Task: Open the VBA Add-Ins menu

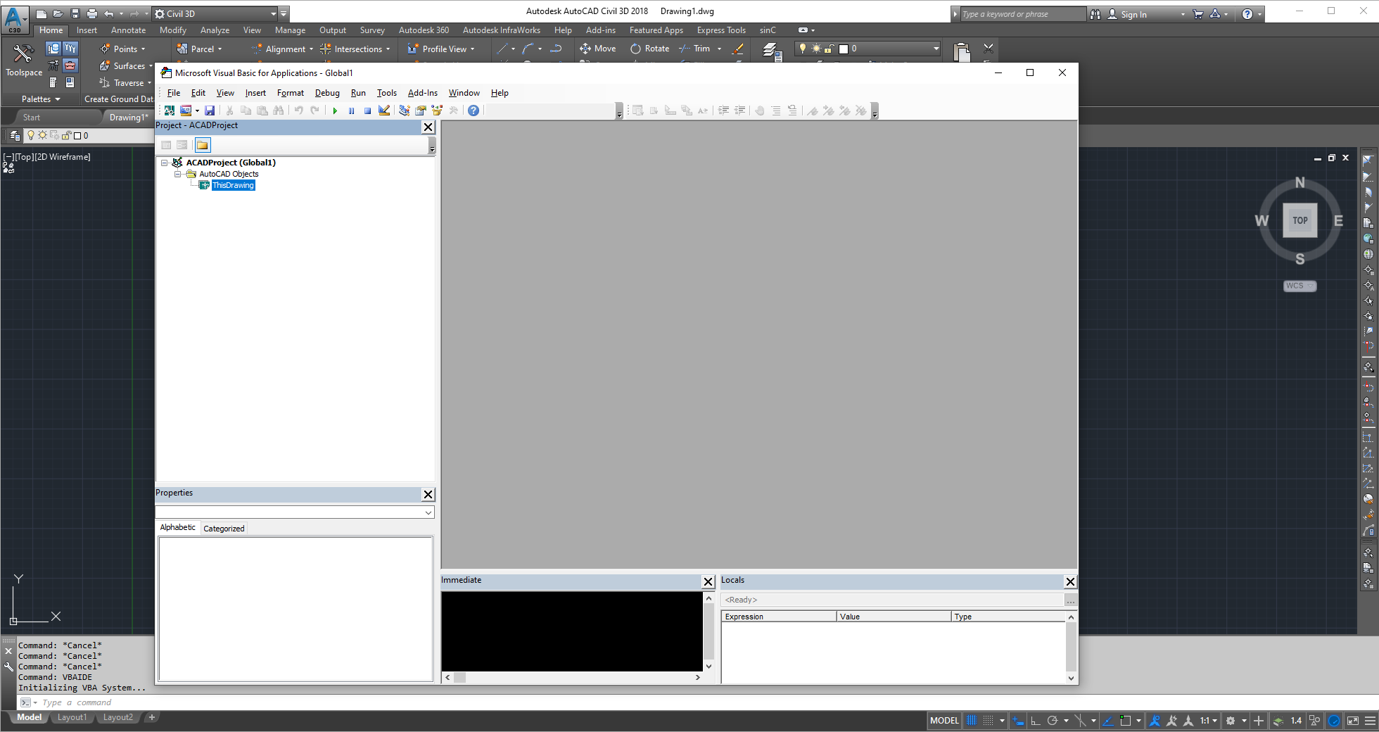Action: point(423,93)
